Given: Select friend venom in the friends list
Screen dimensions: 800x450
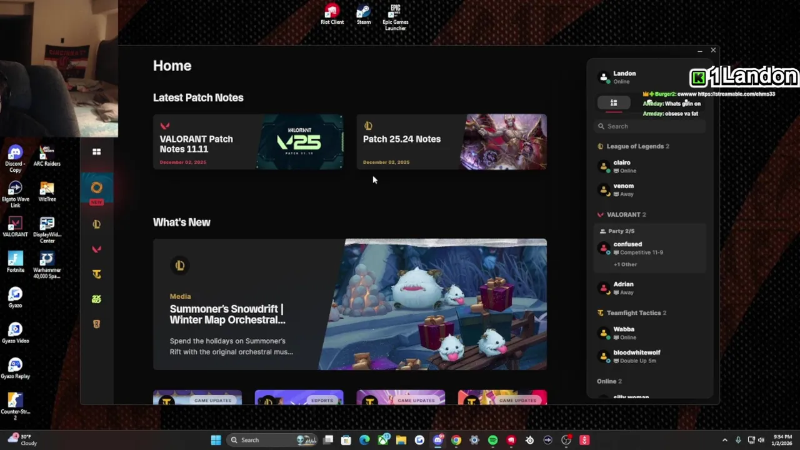Looking at the screenshot, I should (x=650, y=190).
